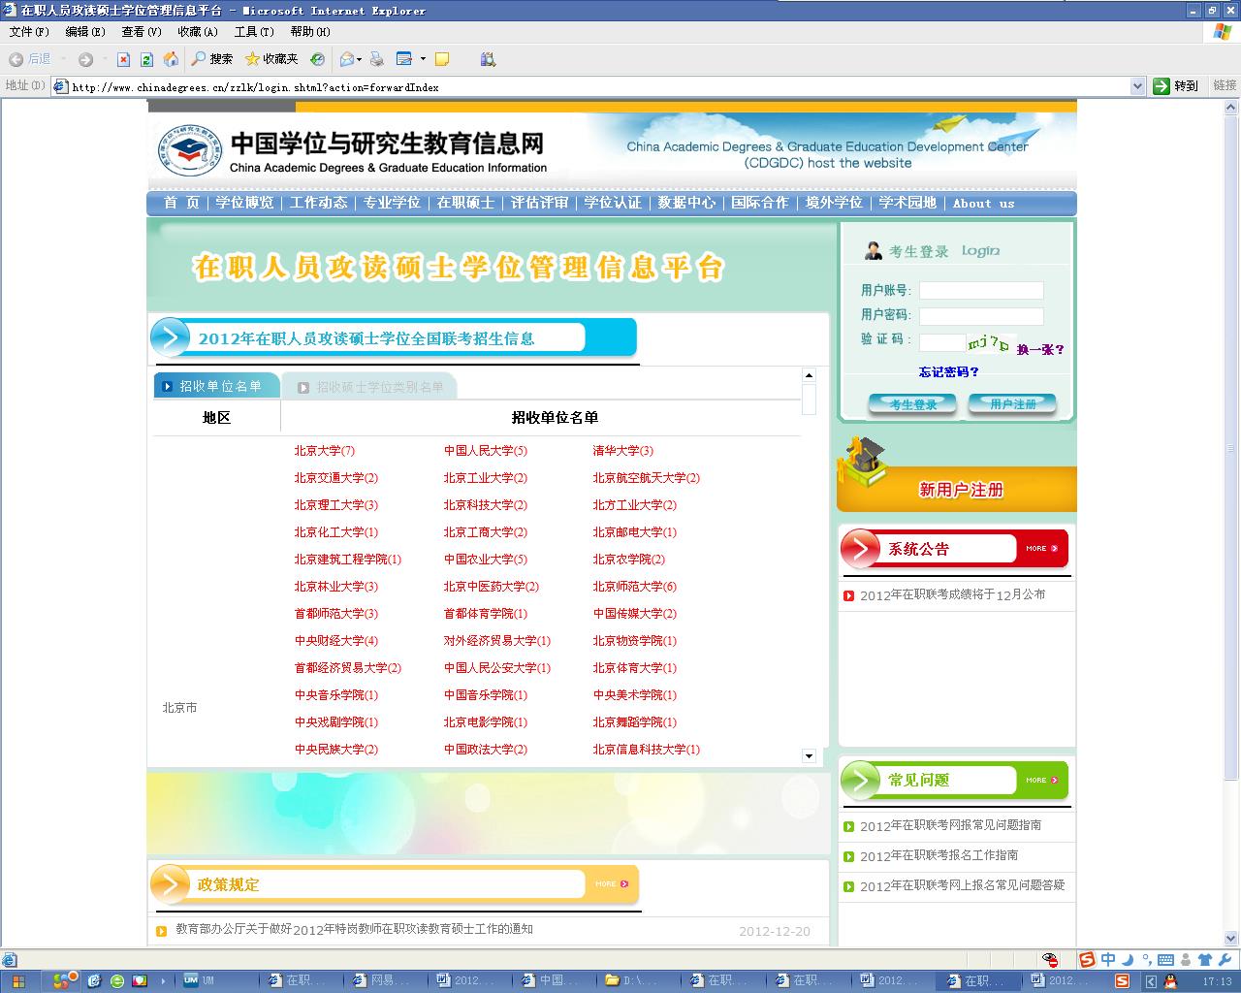This screenshot has width=1241, height=993.
Task: Expand the address bar URL dropdown
Action: click(x=1137, y=86)
